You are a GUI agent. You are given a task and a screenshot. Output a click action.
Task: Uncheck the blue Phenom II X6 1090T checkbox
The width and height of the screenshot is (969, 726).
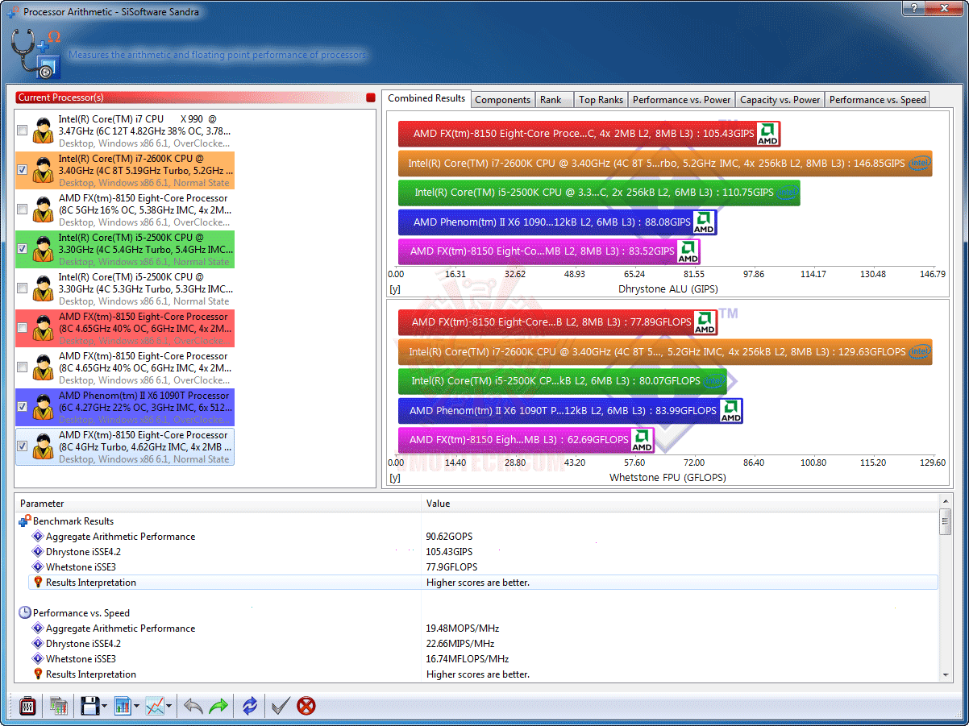tap(23, 407)
